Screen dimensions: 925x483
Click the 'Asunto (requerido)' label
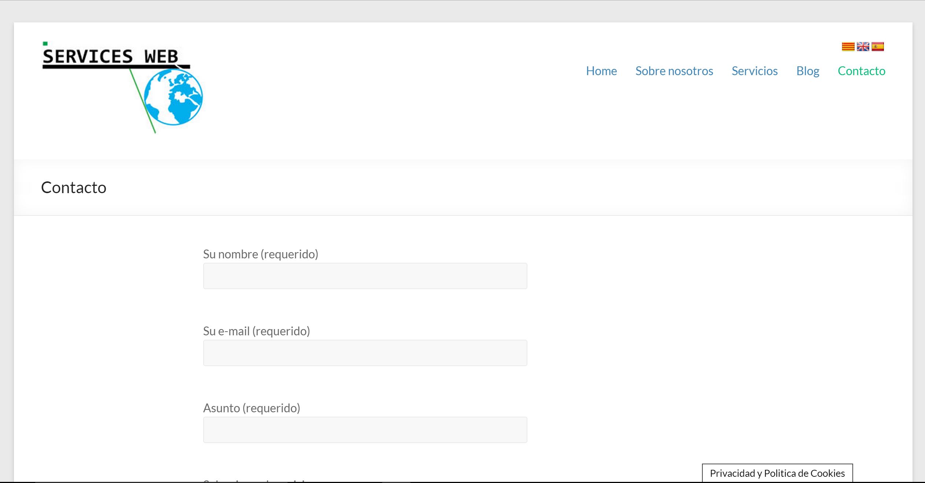click(252, 408)
